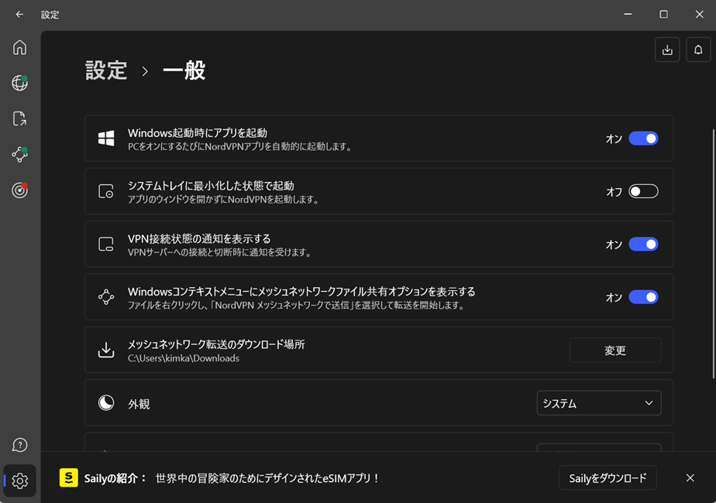Open the globe VPN servers icon
Screen dimensions: 716x503
(x=19, y=83)
